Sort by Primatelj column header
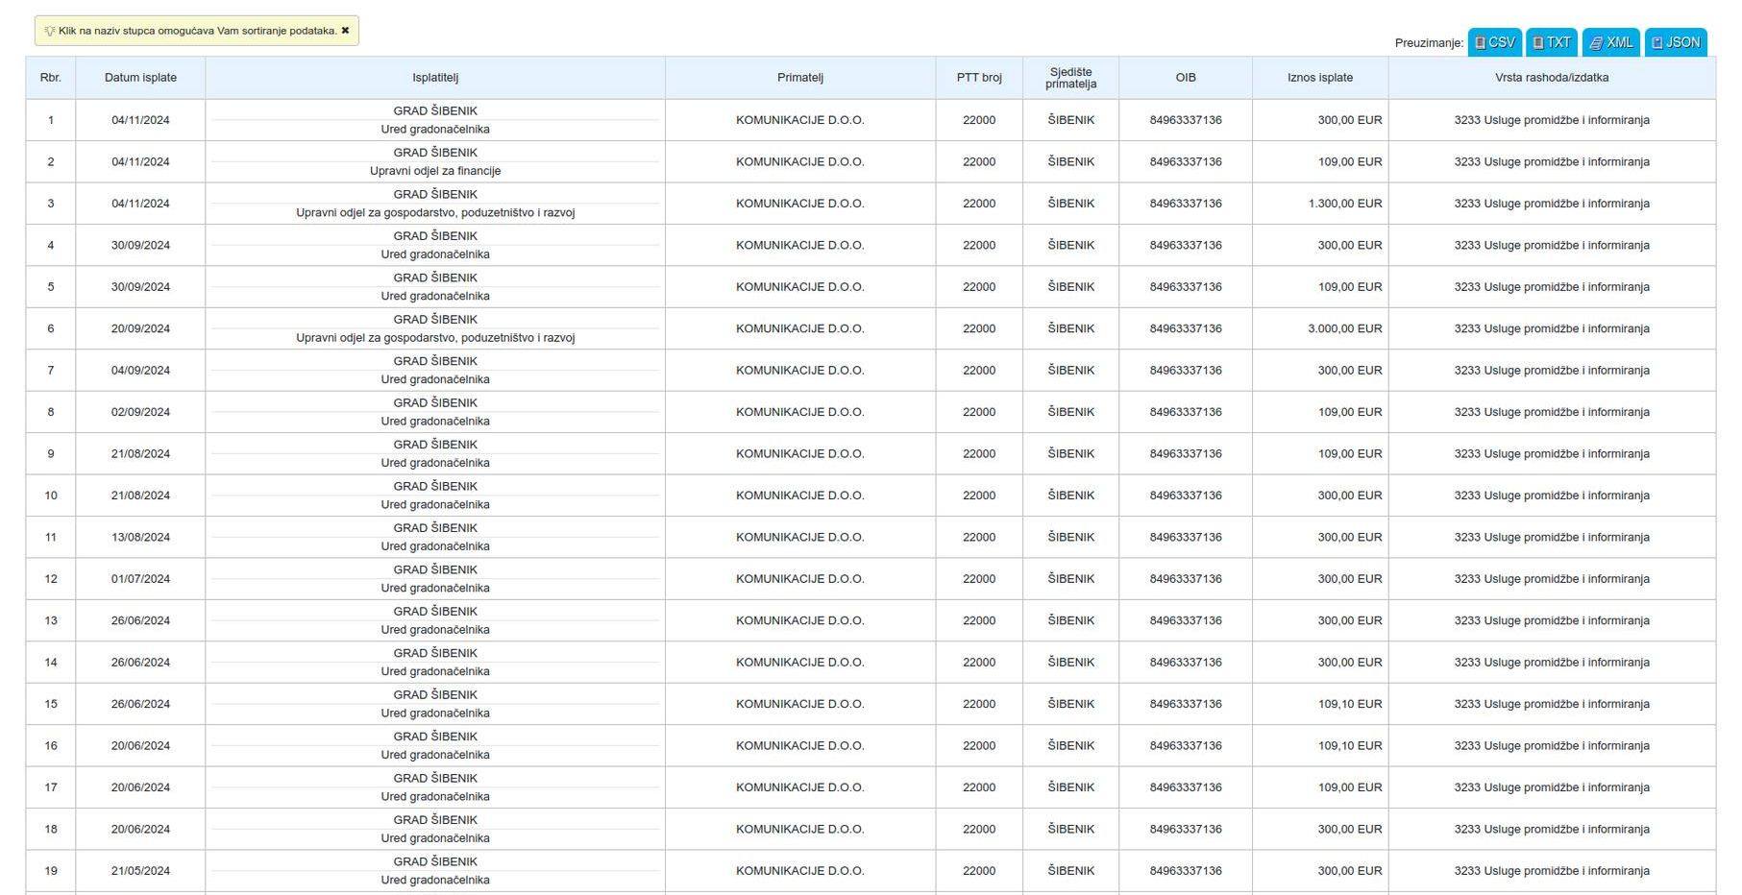Image resolution: width=1742 pixels, height=895 pixels. pos(799,78)
